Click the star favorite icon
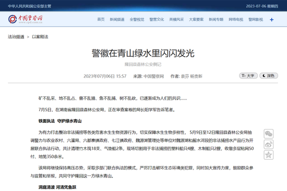The width and height of the screenshot is (287, 191). point(269,155)
